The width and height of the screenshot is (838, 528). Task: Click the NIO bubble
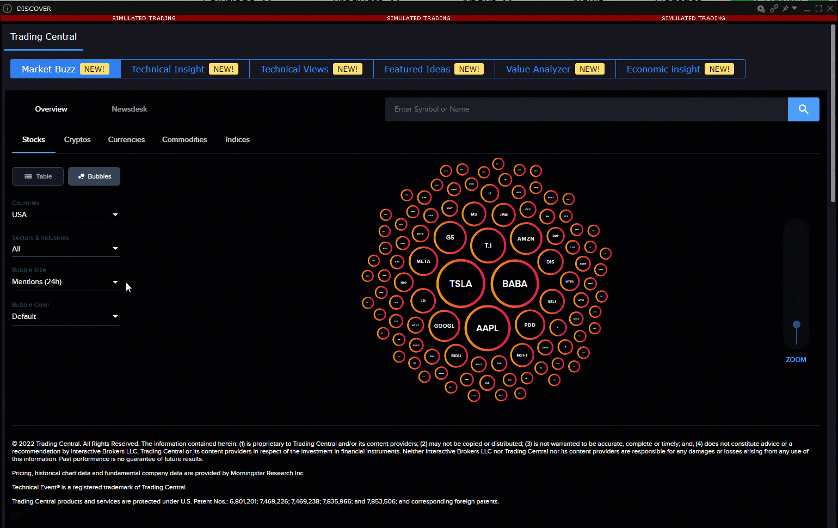click(x=403, y=283)
